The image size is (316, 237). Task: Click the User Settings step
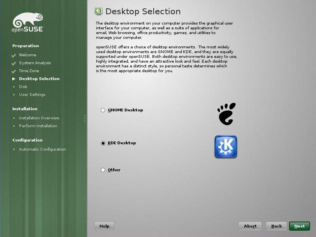(x=32, y=95)
